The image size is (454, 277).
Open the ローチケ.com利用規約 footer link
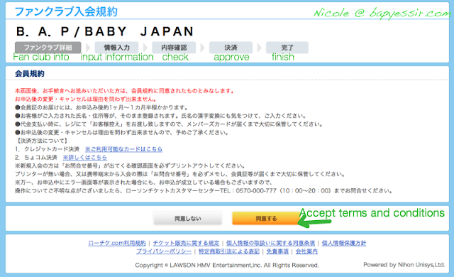[x=117, y=243]
